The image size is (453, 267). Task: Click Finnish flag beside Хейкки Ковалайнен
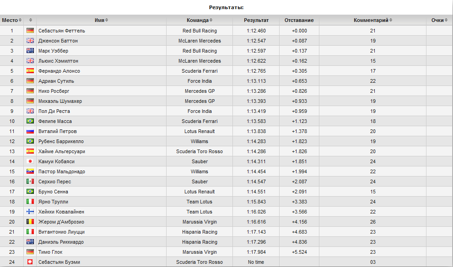click(30, 212)
